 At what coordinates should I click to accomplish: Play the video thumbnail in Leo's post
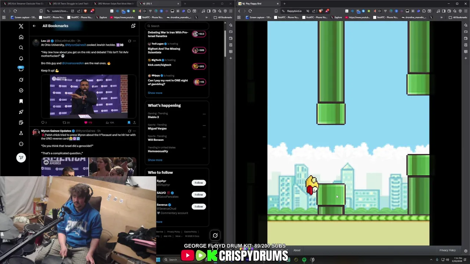click(89, 96)
